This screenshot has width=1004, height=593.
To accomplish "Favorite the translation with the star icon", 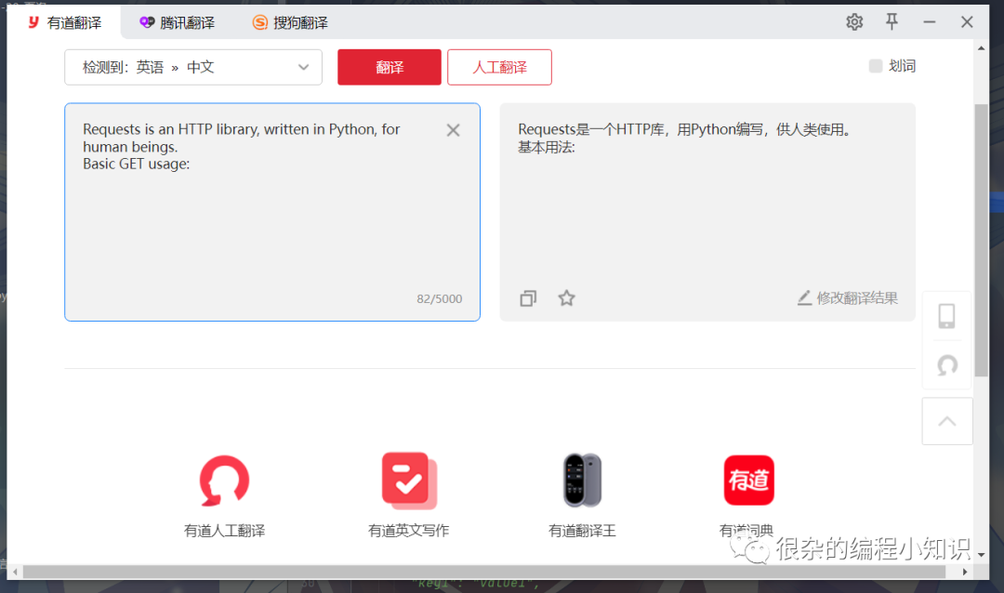I will coord(567,297).
